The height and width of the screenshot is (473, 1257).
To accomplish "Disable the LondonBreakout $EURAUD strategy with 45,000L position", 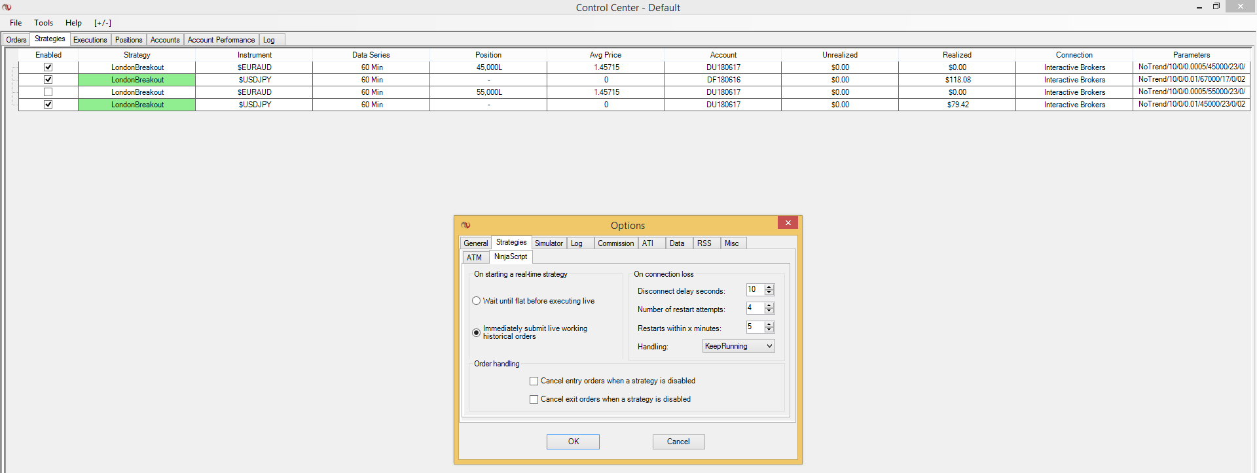I will tap(48, 67).
